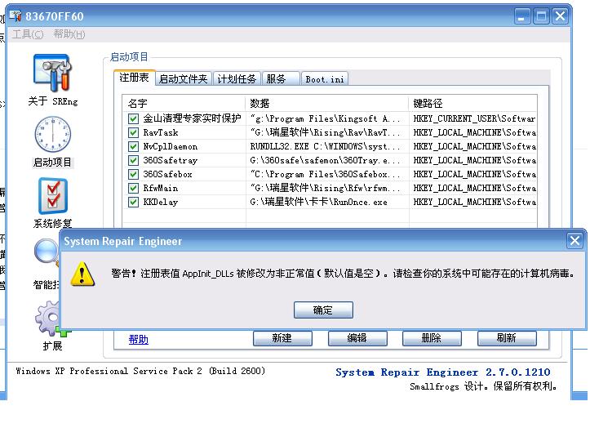Toggle the 360Safetray checkbox
The height and width of the screenshot is (428, 590).
[133, 160]
